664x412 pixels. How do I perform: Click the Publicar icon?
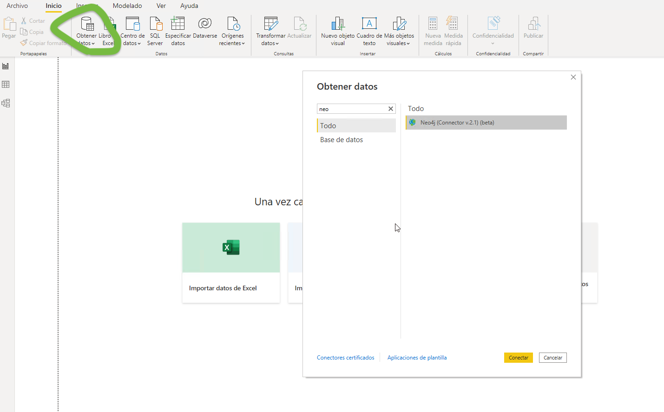533,24
